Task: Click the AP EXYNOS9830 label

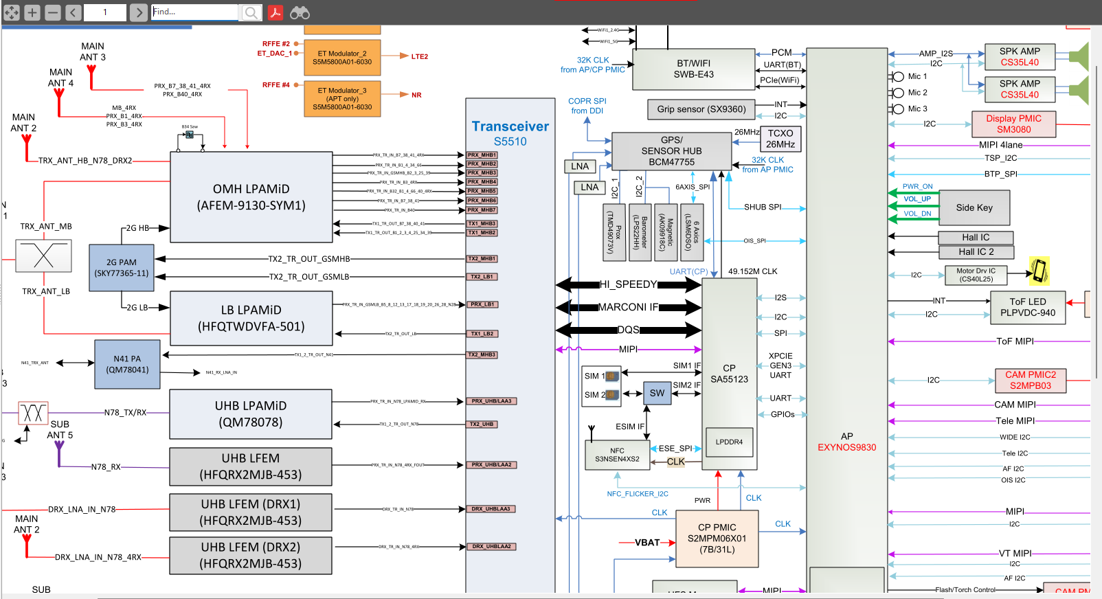Action: point(847,442)
